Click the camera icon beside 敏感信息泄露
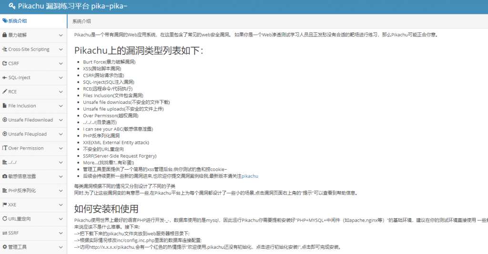This screenshot has height=254, width=488. coord(5,176)
